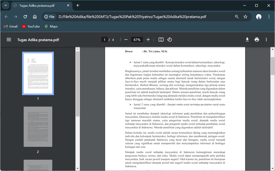Download the PDF file
This screenshot has width=275, height=171.
point(247,40)
